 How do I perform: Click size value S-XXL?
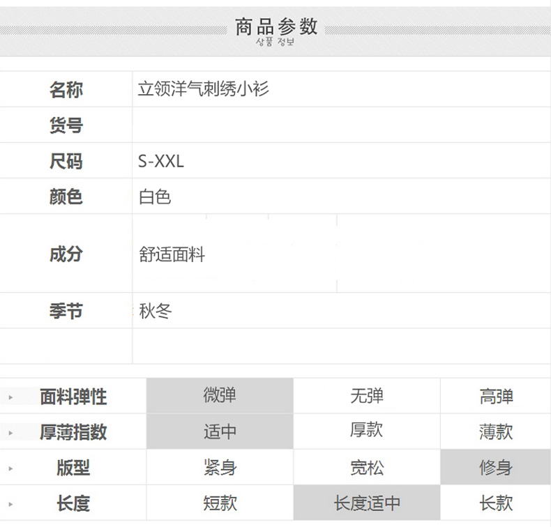tap(161, 162)
